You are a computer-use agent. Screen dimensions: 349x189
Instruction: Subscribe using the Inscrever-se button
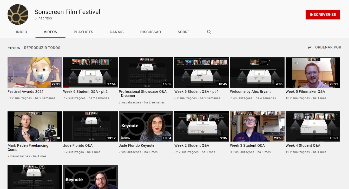[x=322, y=15]
